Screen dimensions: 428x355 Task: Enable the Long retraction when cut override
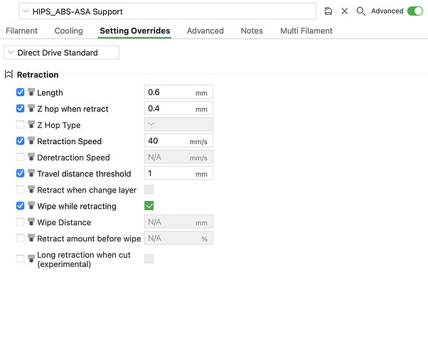(20, 259)
